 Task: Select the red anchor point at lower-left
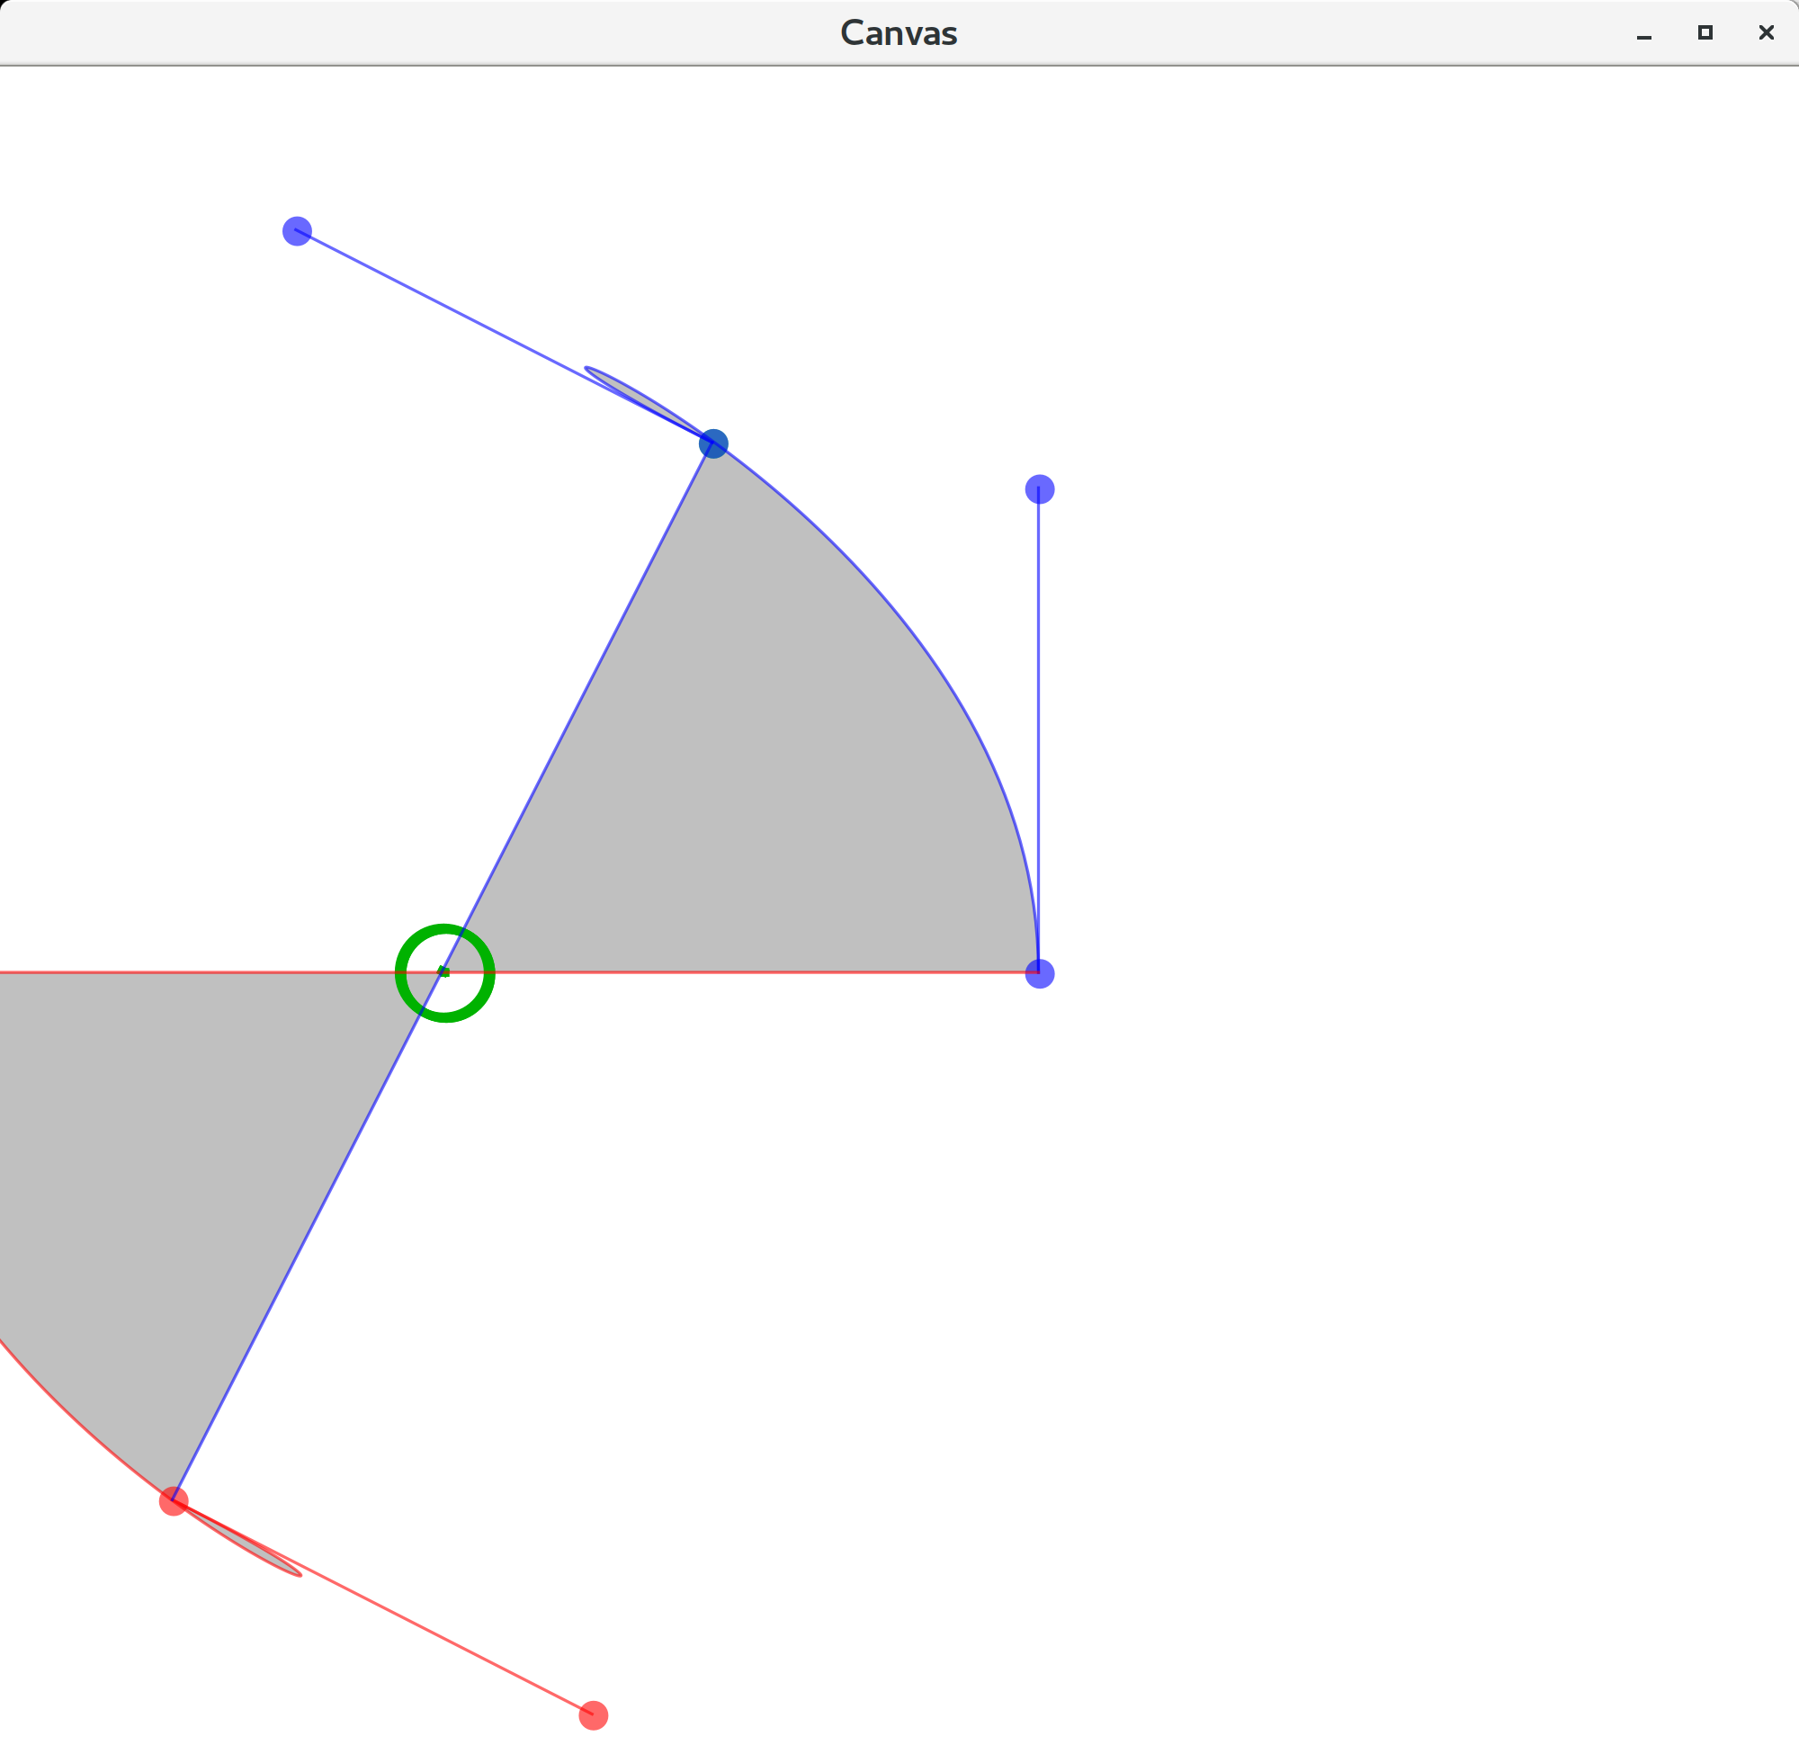(174, 1500)
